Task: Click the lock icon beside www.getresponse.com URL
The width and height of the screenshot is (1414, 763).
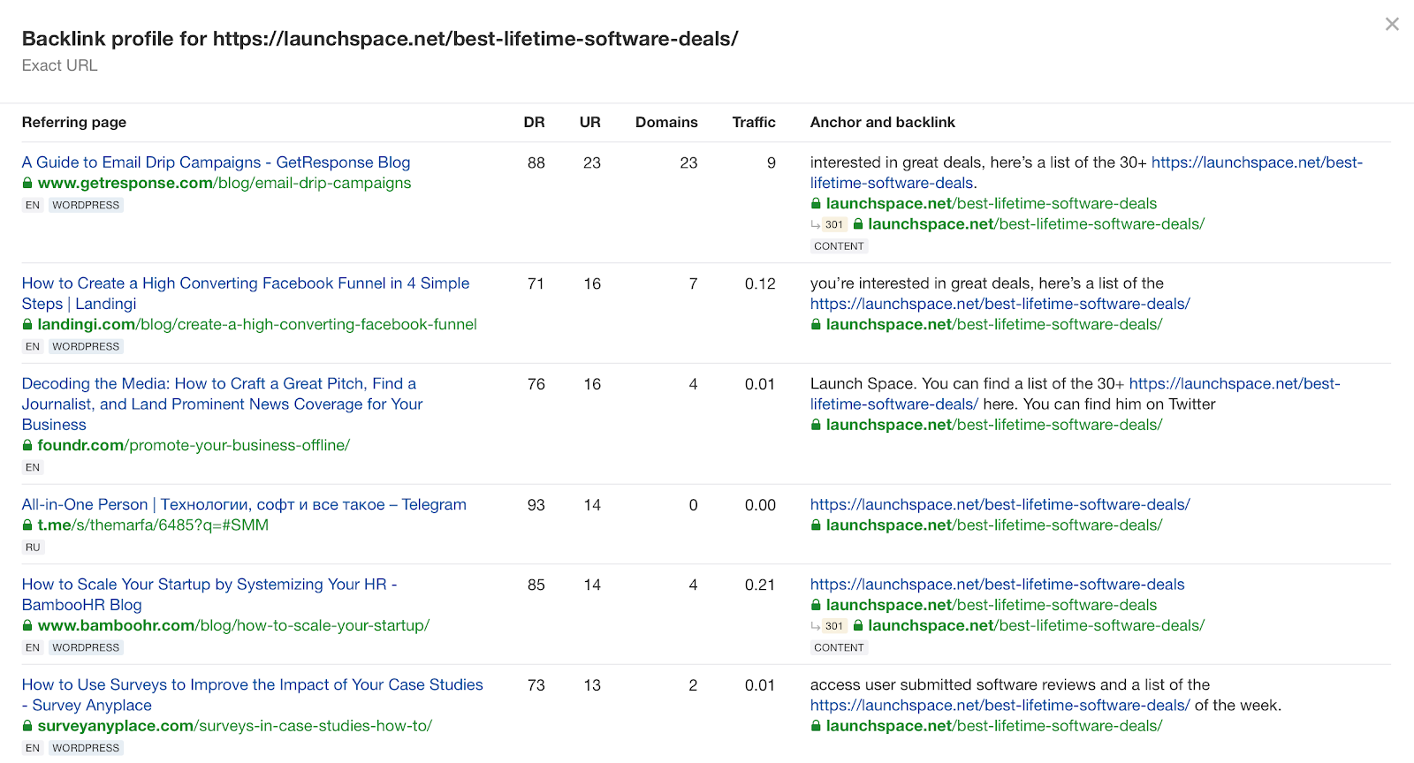Action: coord(27,183)
